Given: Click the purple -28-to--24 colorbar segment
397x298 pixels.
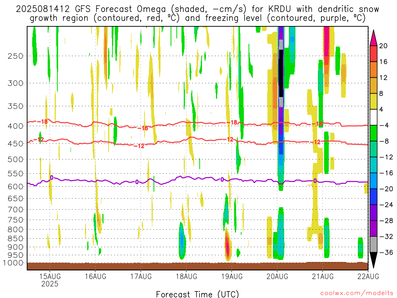Looking at the screenshot, I should coord(373,213).
